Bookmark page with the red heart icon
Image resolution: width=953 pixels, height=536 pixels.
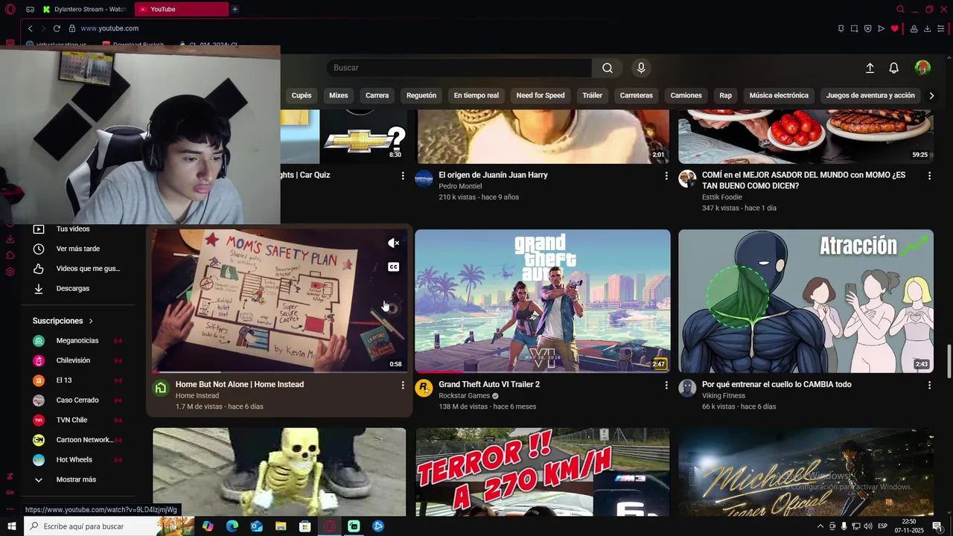[894, 28]
